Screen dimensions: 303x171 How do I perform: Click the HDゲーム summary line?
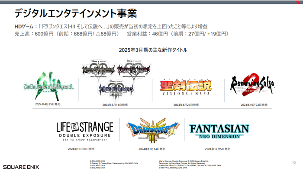pyautogui.click(x=111, y=26)
